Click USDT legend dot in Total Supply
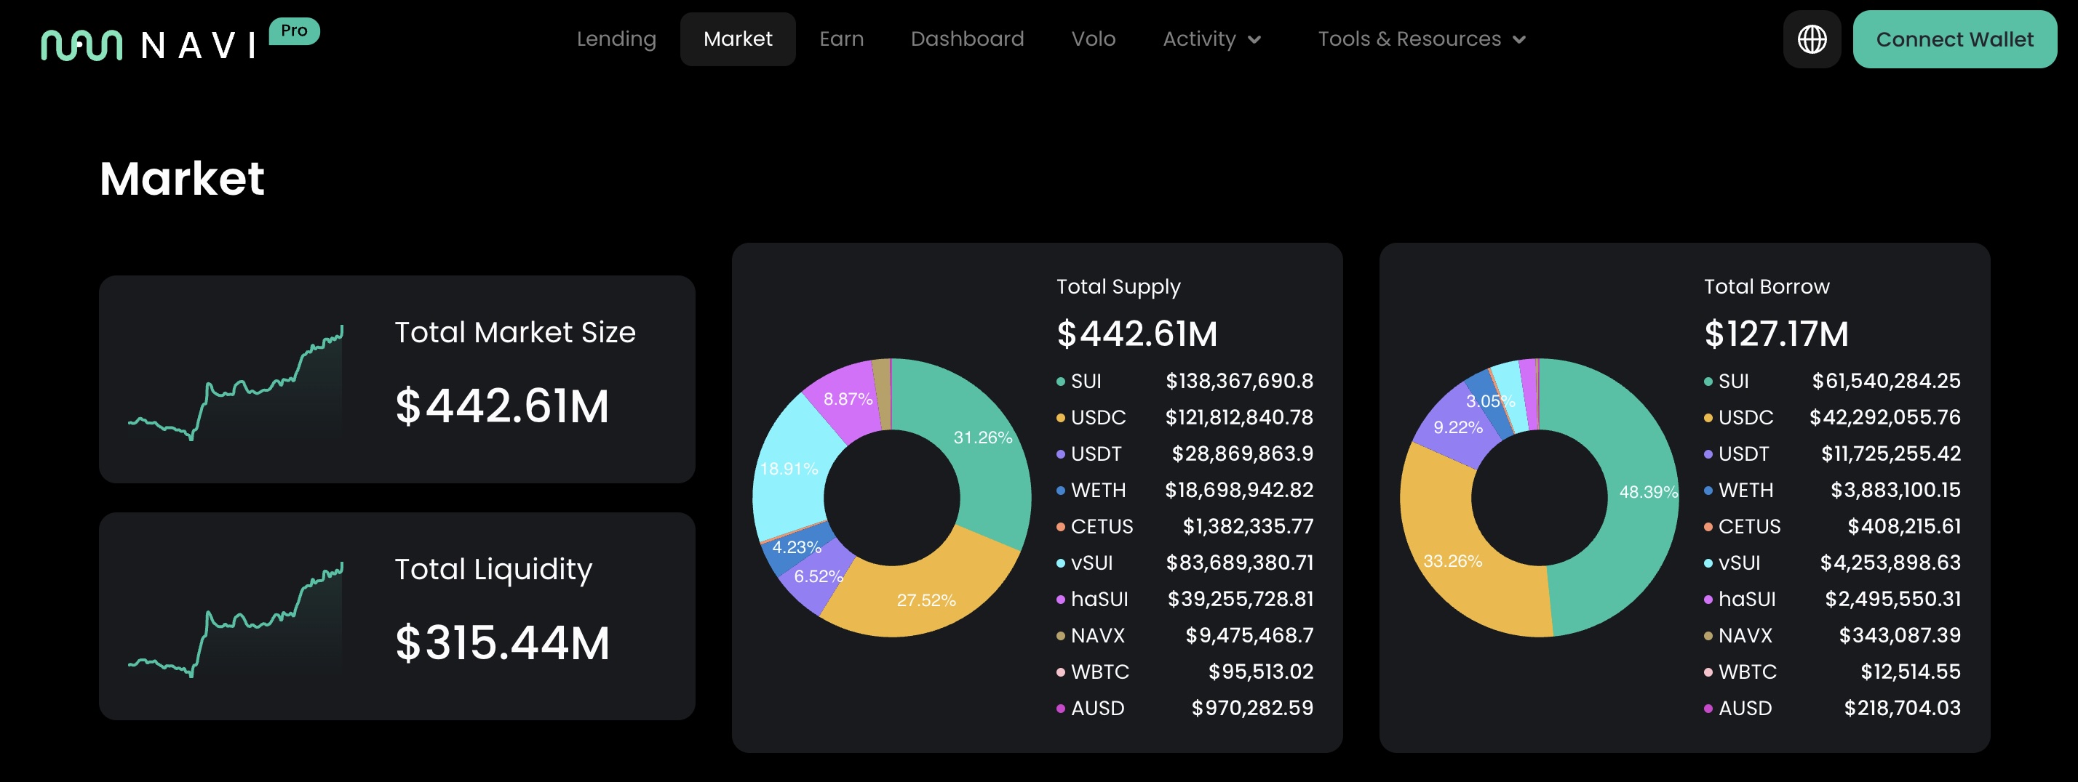Image resolution: width=2078 pixels, height=782 pixels. (x=1060, y=454)
